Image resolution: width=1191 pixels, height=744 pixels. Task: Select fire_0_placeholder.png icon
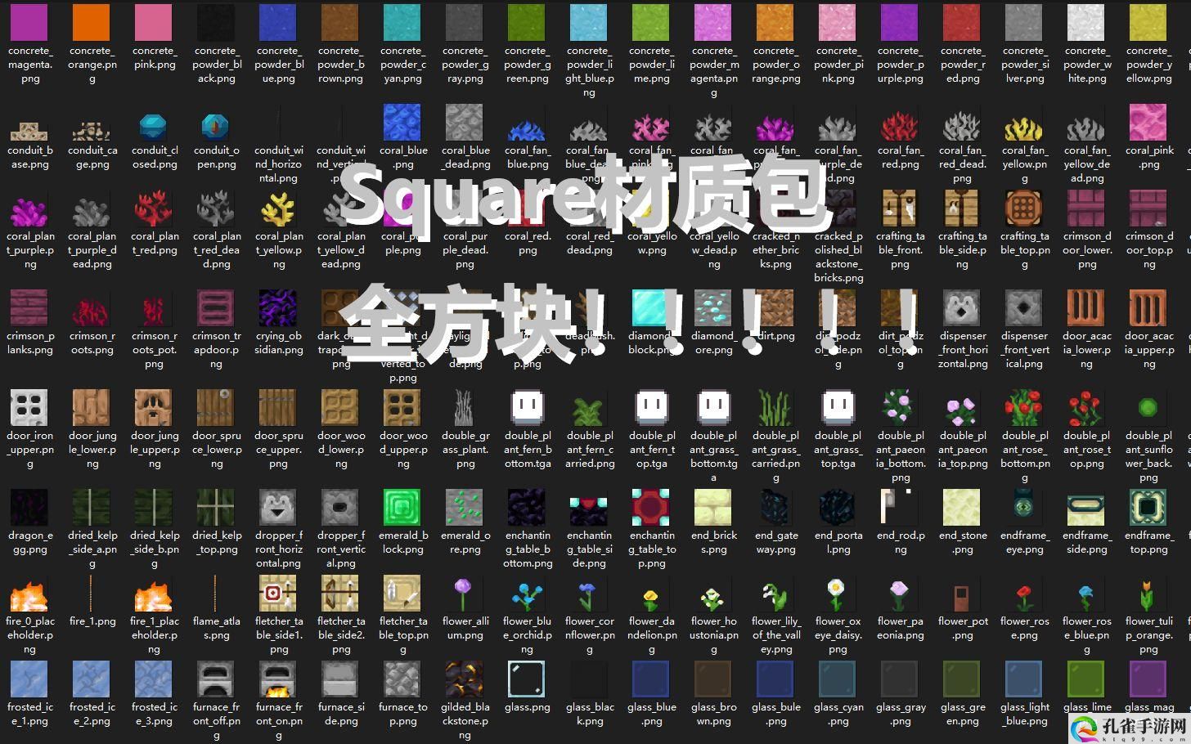[29, 595]
